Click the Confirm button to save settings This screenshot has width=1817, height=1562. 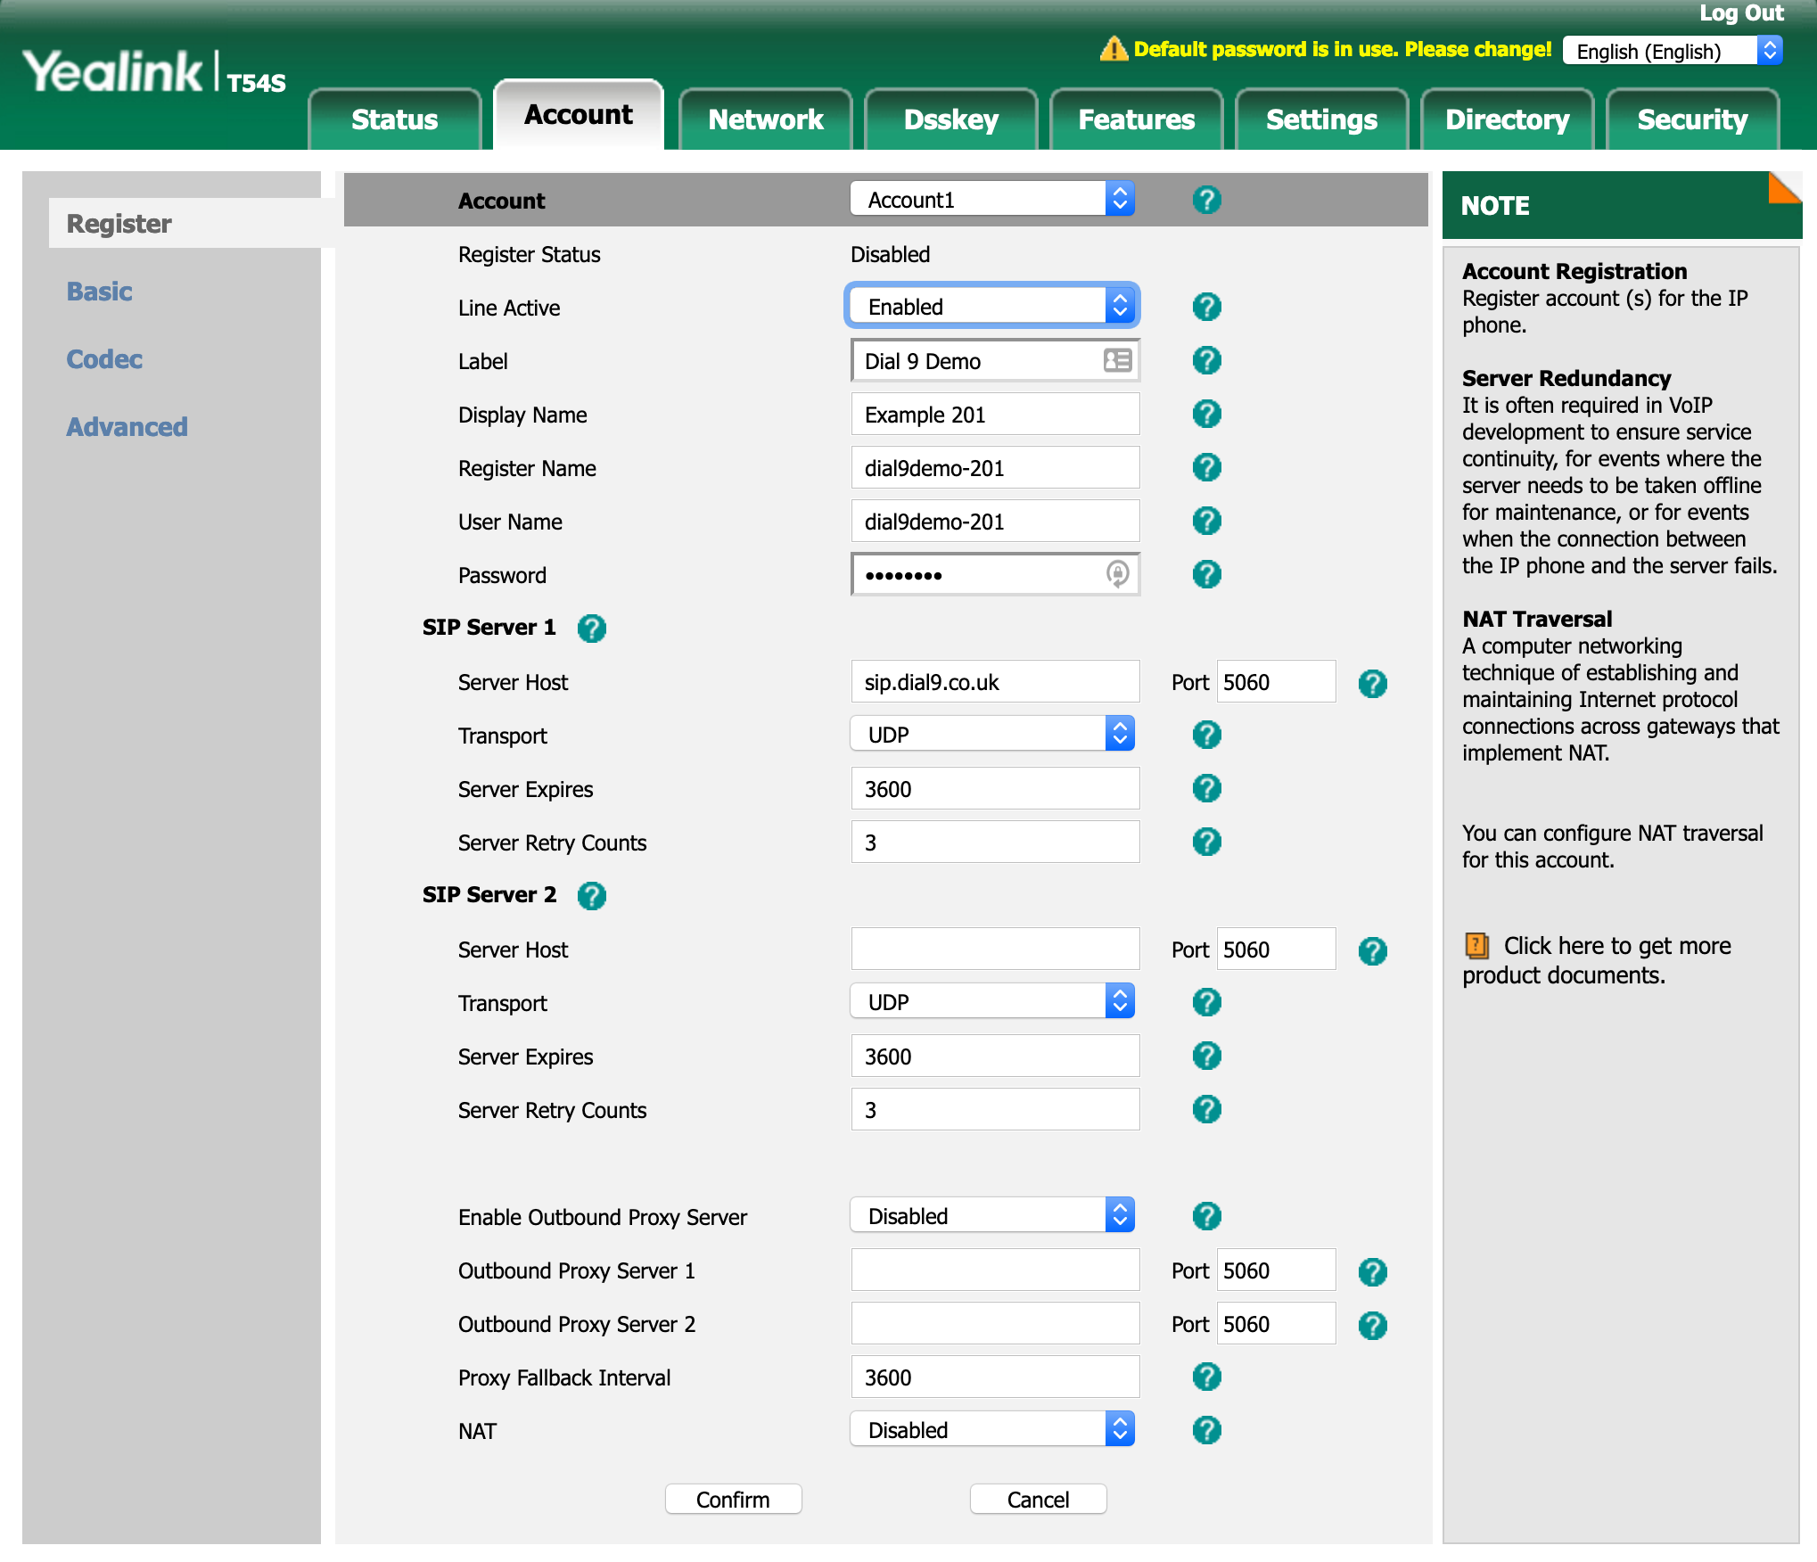[x=732, y=1497]
